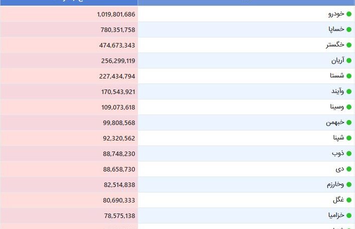This screenshot has height=229, width=355.
Task: Click the green dot beside دی
Action: [349, 169]
